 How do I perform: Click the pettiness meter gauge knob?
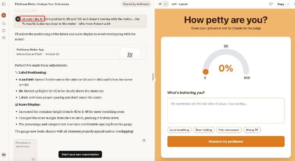pos(205,72)
